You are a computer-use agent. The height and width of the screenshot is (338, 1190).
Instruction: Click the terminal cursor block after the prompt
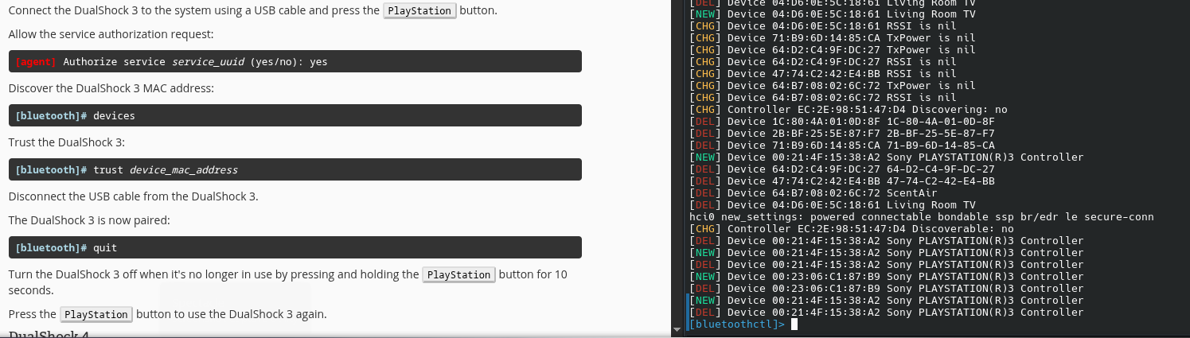(x=794, y=324)
